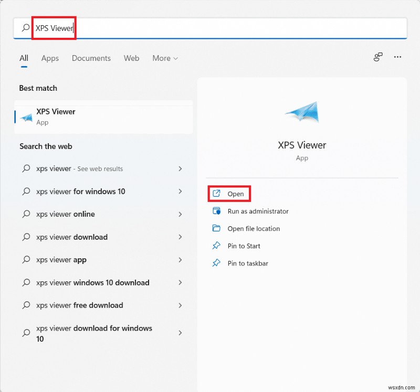Image resolution: width=420 pixels, height=392 pixels.
Task: Click the Open icon with arrow box
Action: pos(216,193)
